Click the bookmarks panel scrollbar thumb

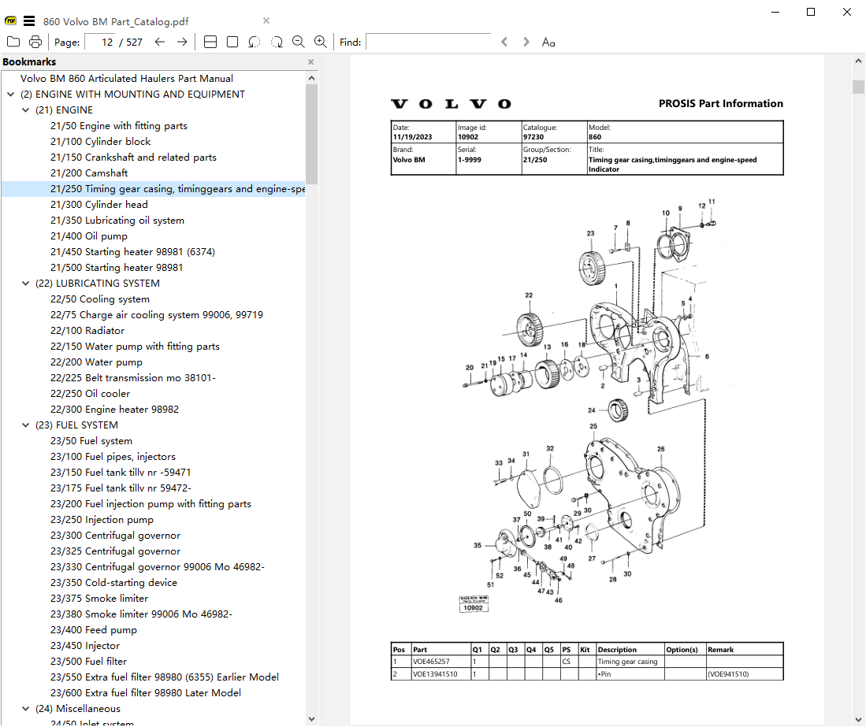(x=311, y=134)
